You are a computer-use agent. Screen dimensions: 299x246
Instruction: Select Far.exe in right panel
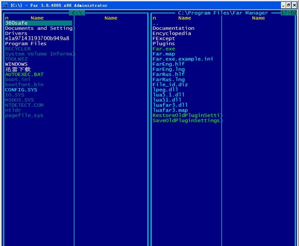click(x=164, y=49)
